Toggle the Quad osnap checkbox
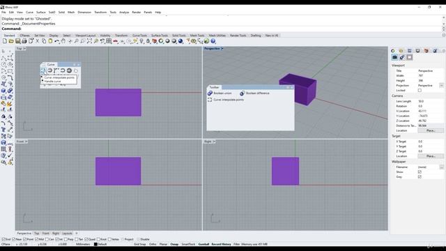446x251 pixels. point(86,239)
